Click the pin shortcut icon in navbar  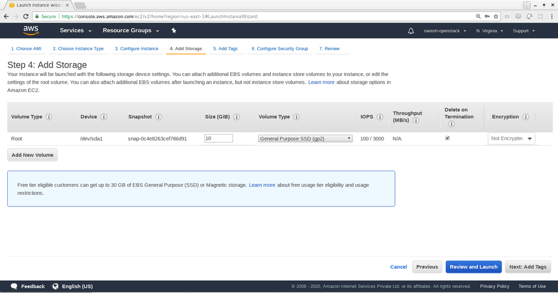point(174,31)
